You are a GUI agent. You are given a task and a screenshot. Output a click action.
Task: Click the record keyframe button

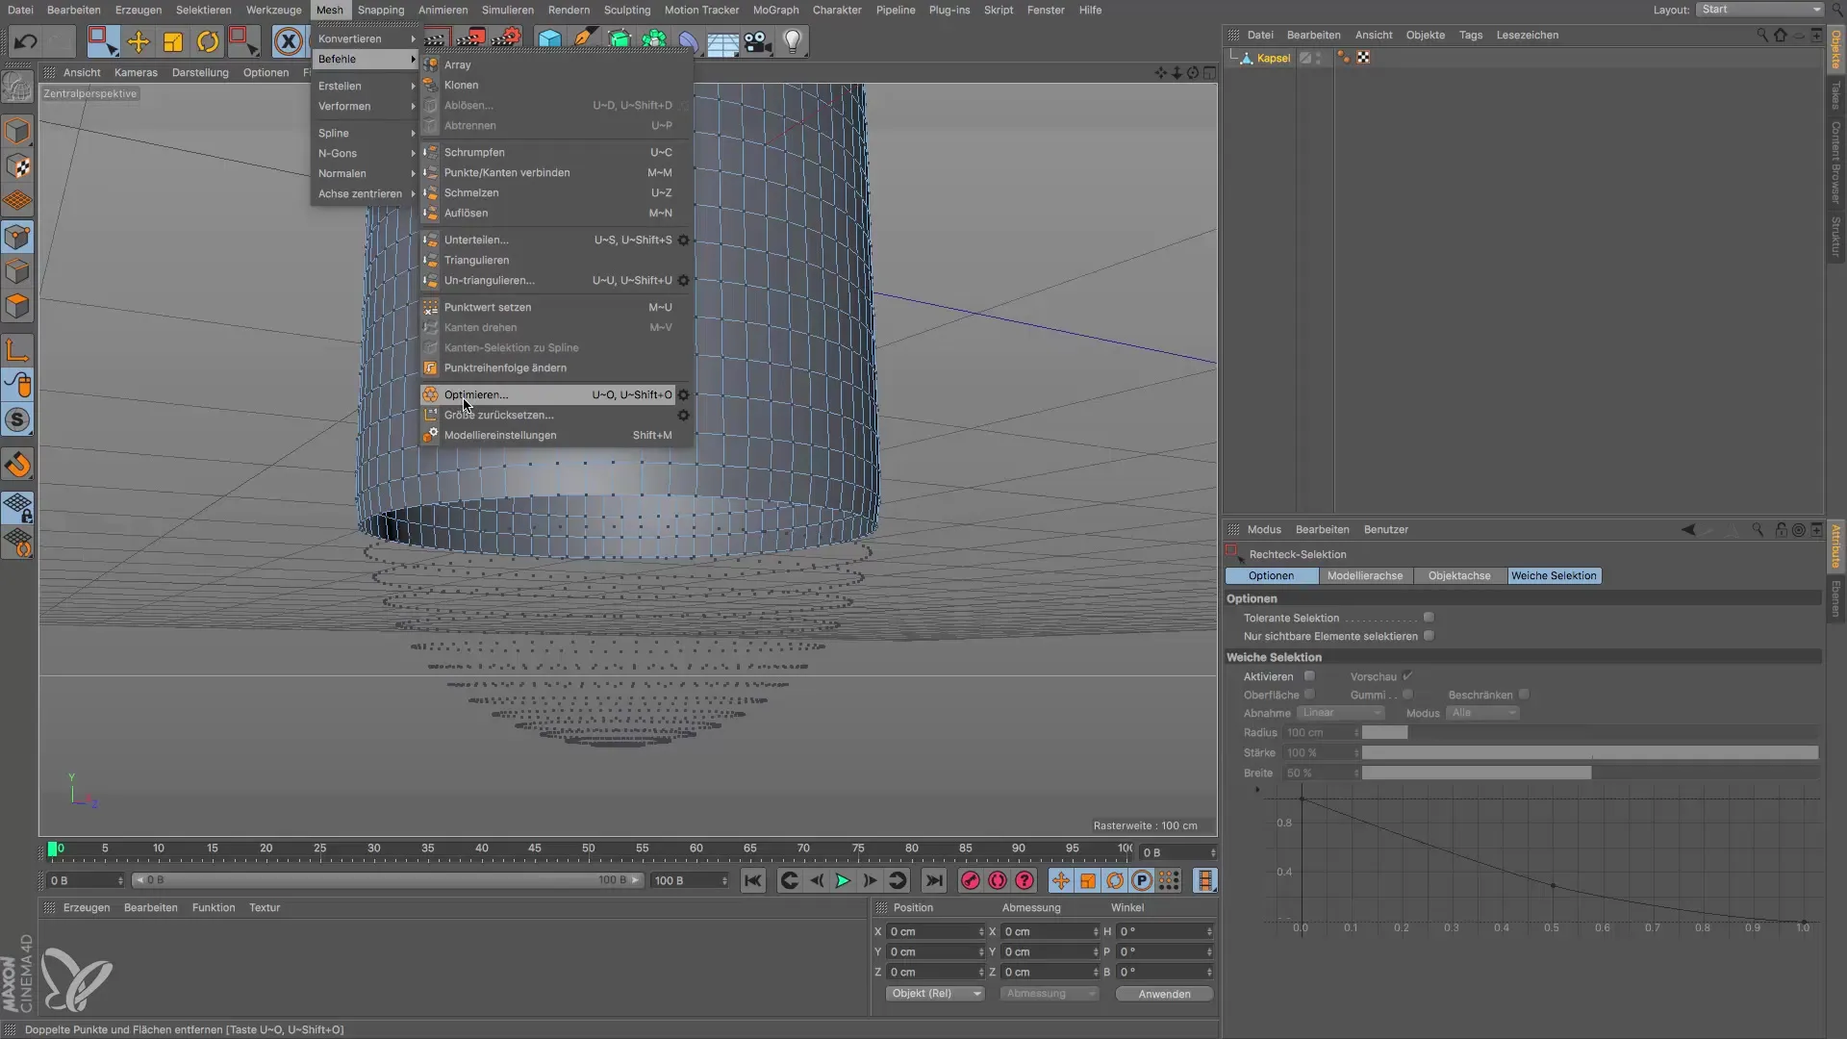click(x=971, y=880)
